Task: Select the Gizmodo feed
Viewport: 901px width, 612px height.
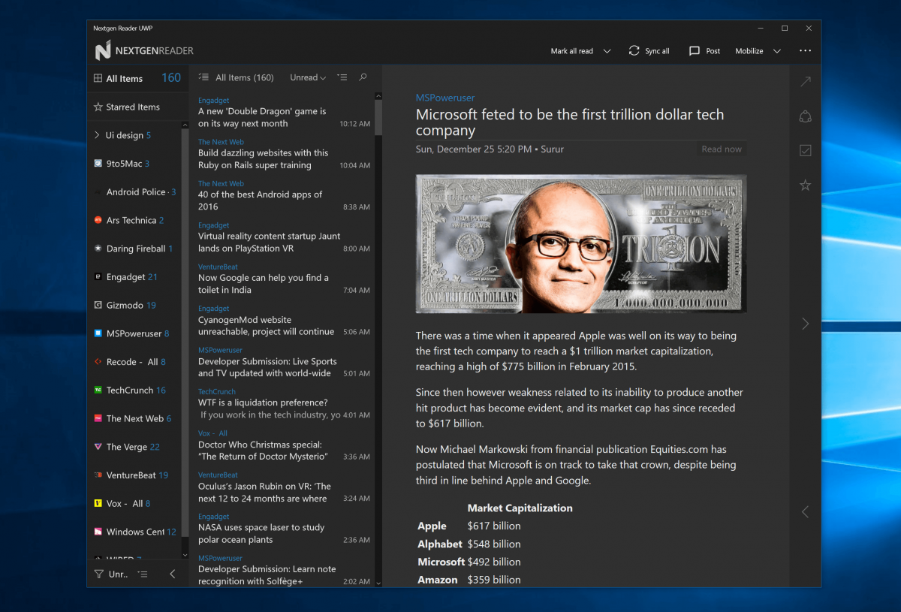Action: pyautogui.click(x=134, y=305)
